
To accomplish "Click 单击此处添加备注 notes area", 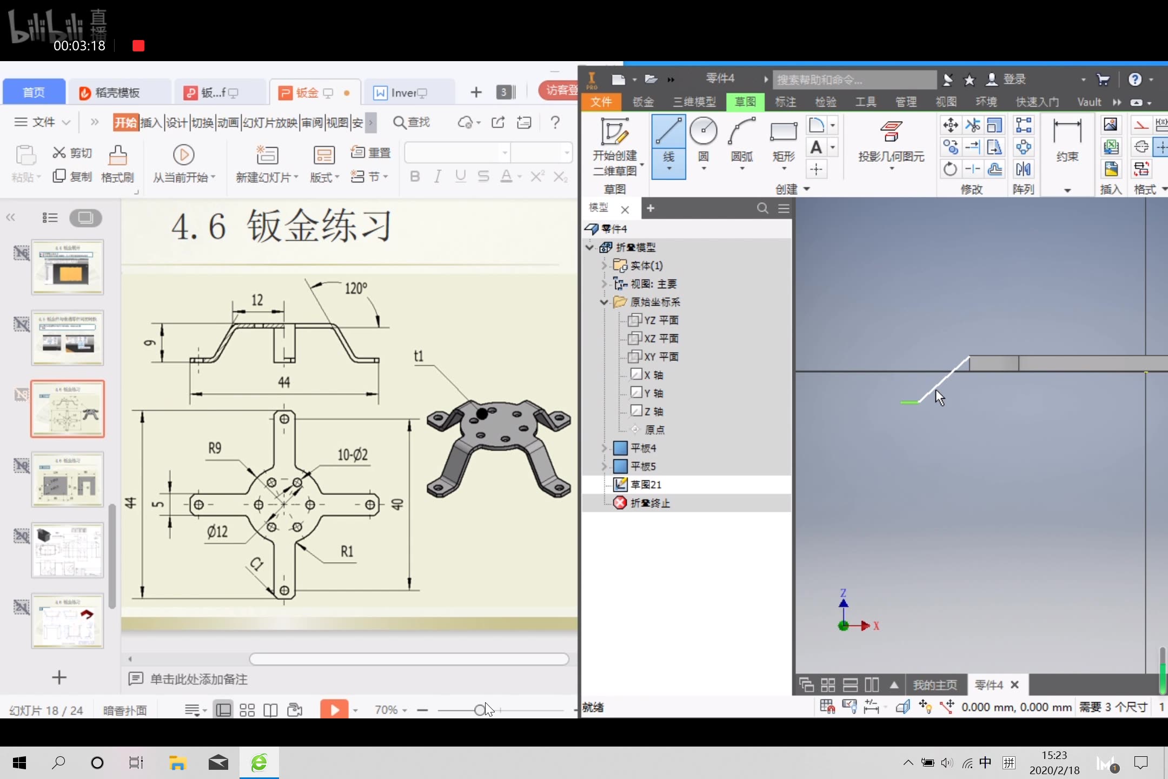I will point(198,679).
